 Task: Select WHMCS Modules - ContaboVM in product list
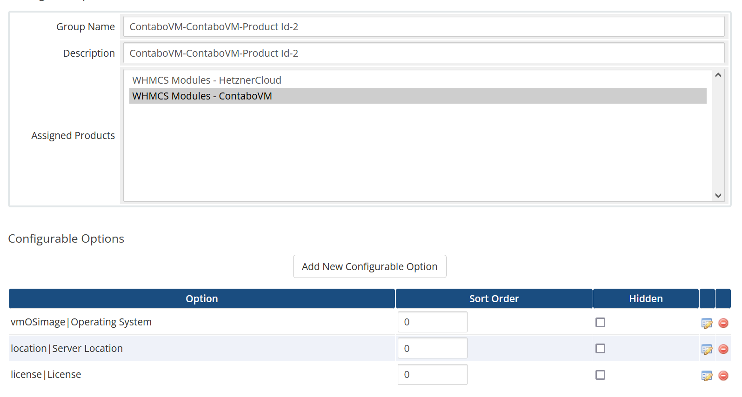pos(418,96)
